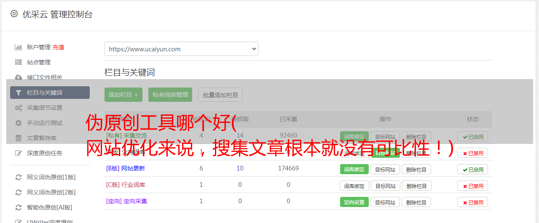
Task: Open the [B版] 网站更新 column link
Action: [x=126, y=168]
